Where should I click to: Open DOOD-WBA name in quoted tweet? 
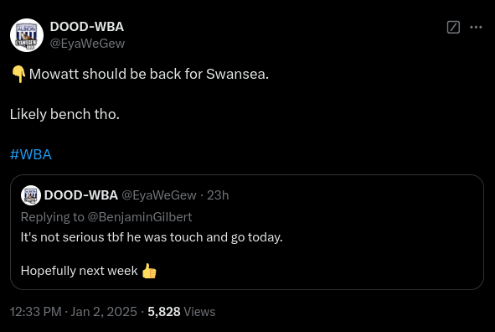tap(81, 195)
